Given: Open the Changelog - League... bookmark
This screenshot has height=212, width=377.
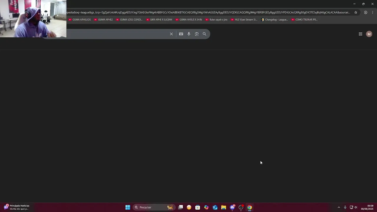Looking at the screenshot, I should coord(275,20).
